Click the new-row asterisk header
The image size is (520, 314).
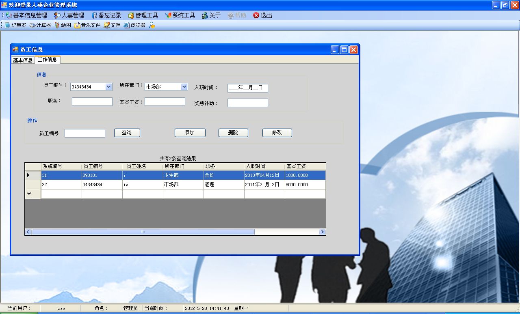[33, 194]
